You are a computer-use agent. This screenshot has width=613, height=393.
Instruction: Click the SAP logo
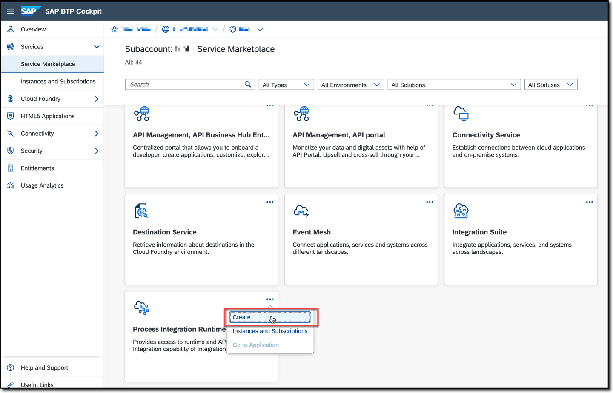pos(30,11)
